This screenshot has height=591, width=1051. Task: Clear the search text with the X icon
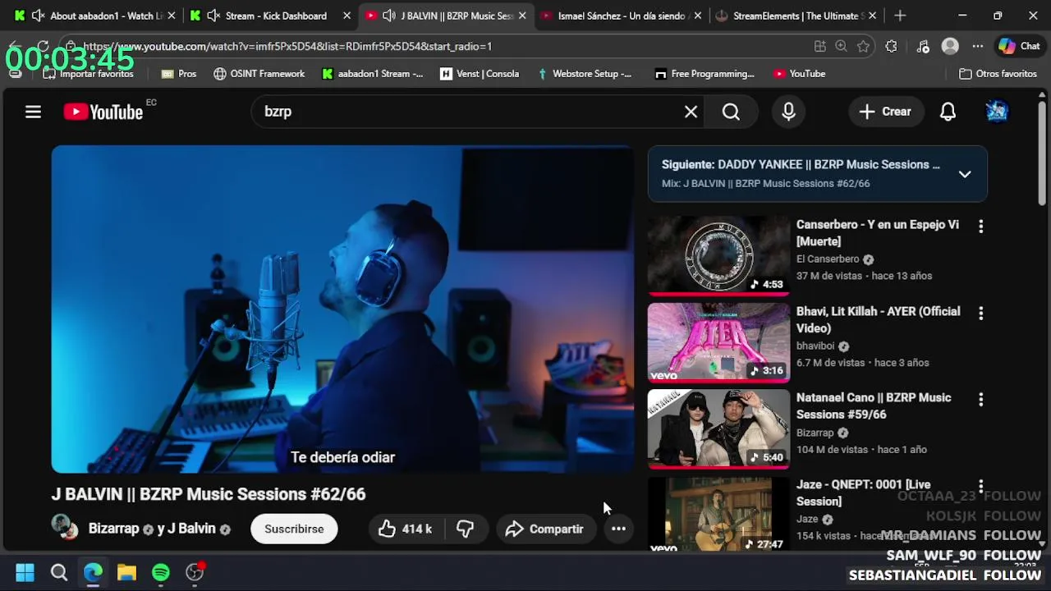[x=691, y=112]
